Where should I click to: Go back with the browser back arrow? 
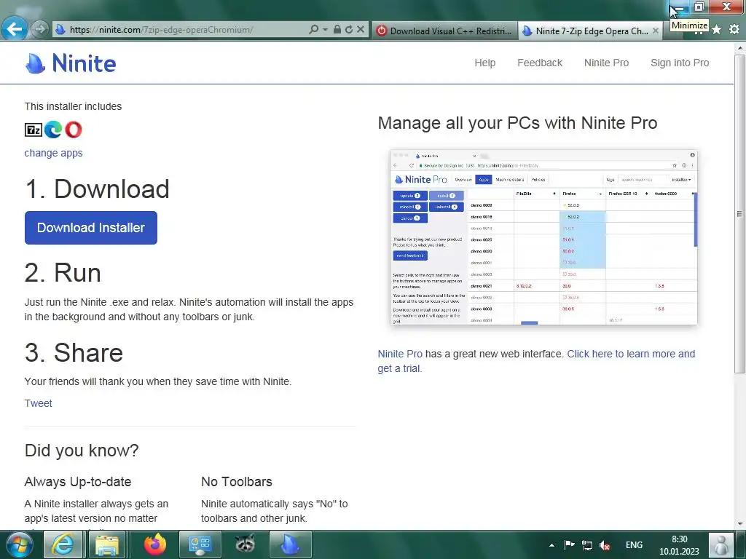[x=14, y=29]
